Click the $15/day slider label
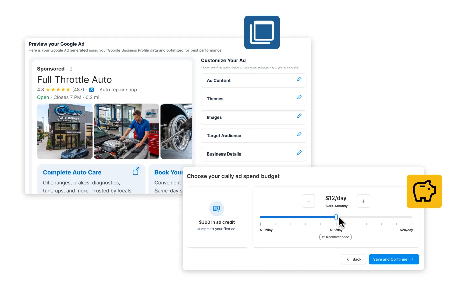The height and width of the screenshot is (308, 449). pyautogui.click(x=336, y=230)
